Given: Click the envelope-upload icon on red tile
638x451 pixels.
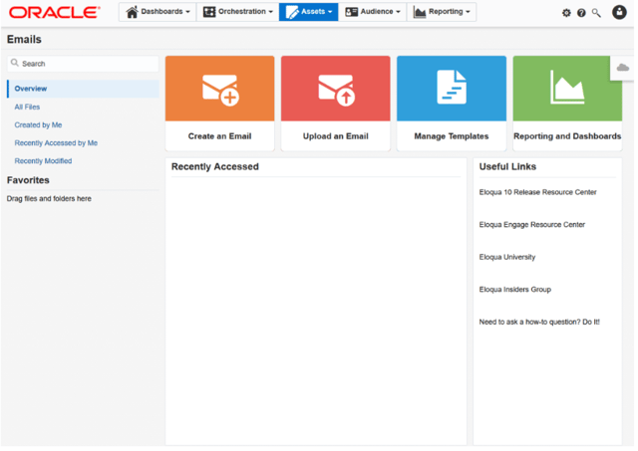Looking at the screenshot, I should coord(337,91).
